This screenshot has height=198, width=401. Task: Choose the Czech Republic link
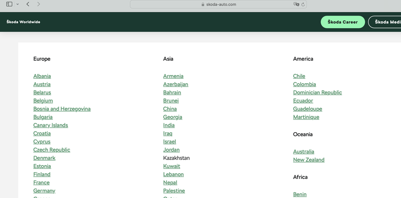tap(51, 150)
